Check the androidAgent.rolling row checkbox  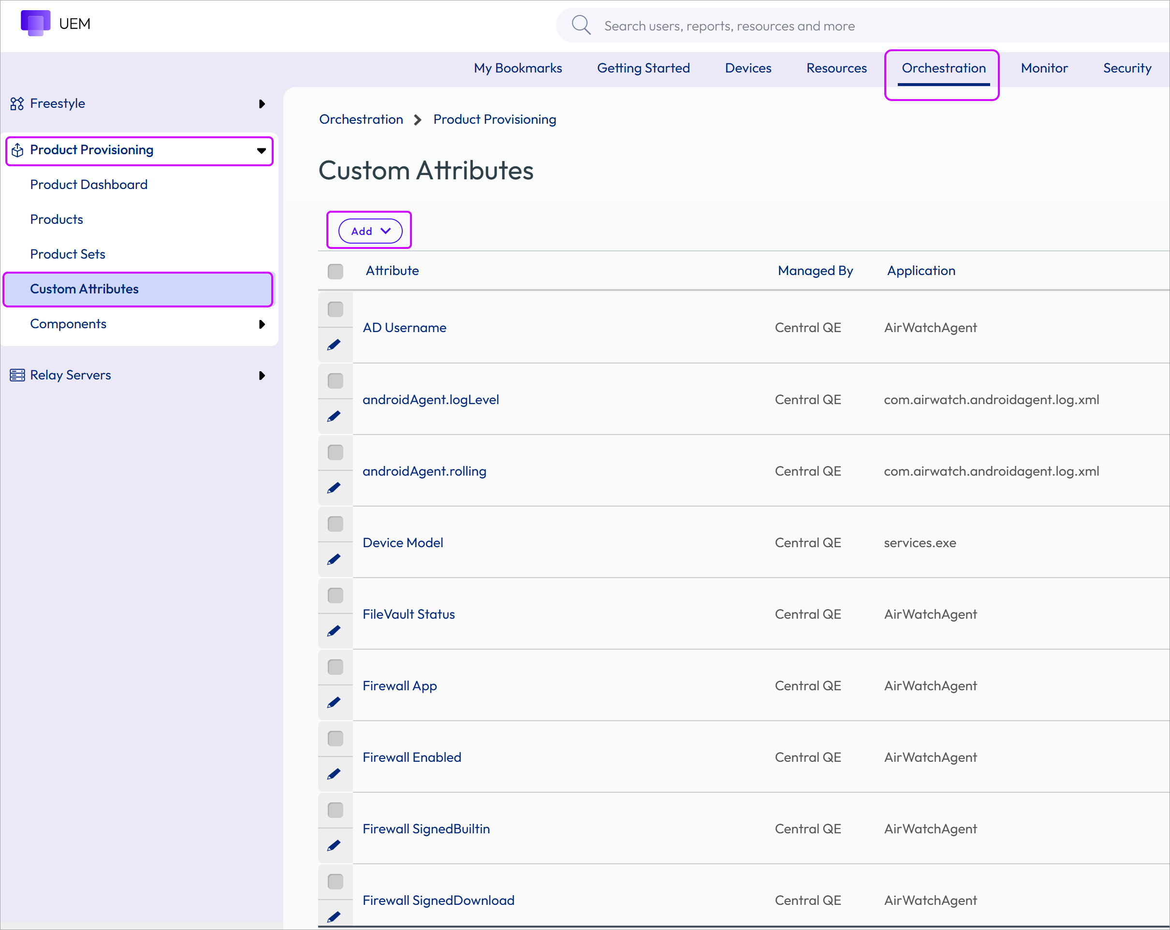point(336,452)
